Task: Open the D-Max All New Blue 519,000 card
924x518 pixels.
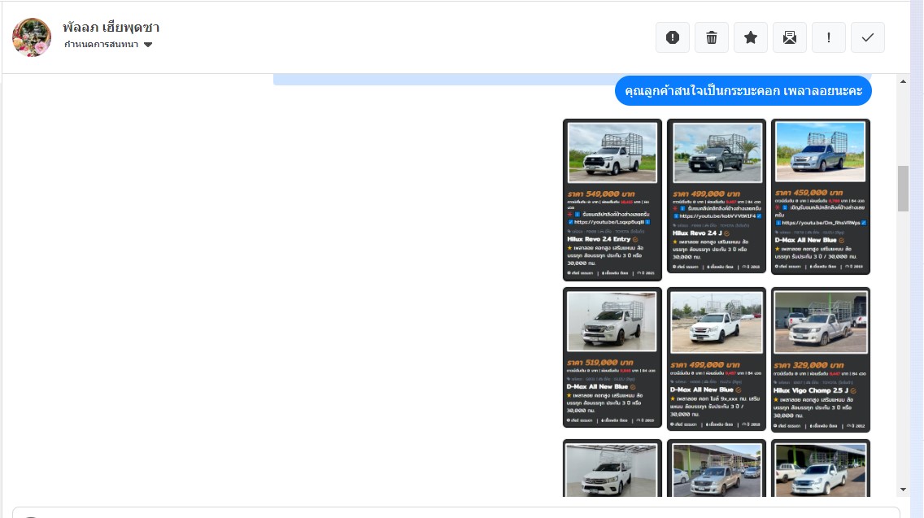Action: pos(612,357)
